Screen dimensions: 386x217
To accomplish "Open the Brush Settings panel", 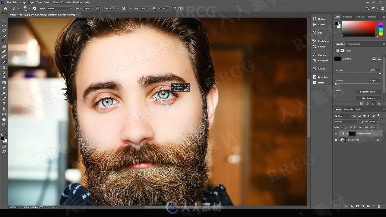I will (x=321, y=41).
